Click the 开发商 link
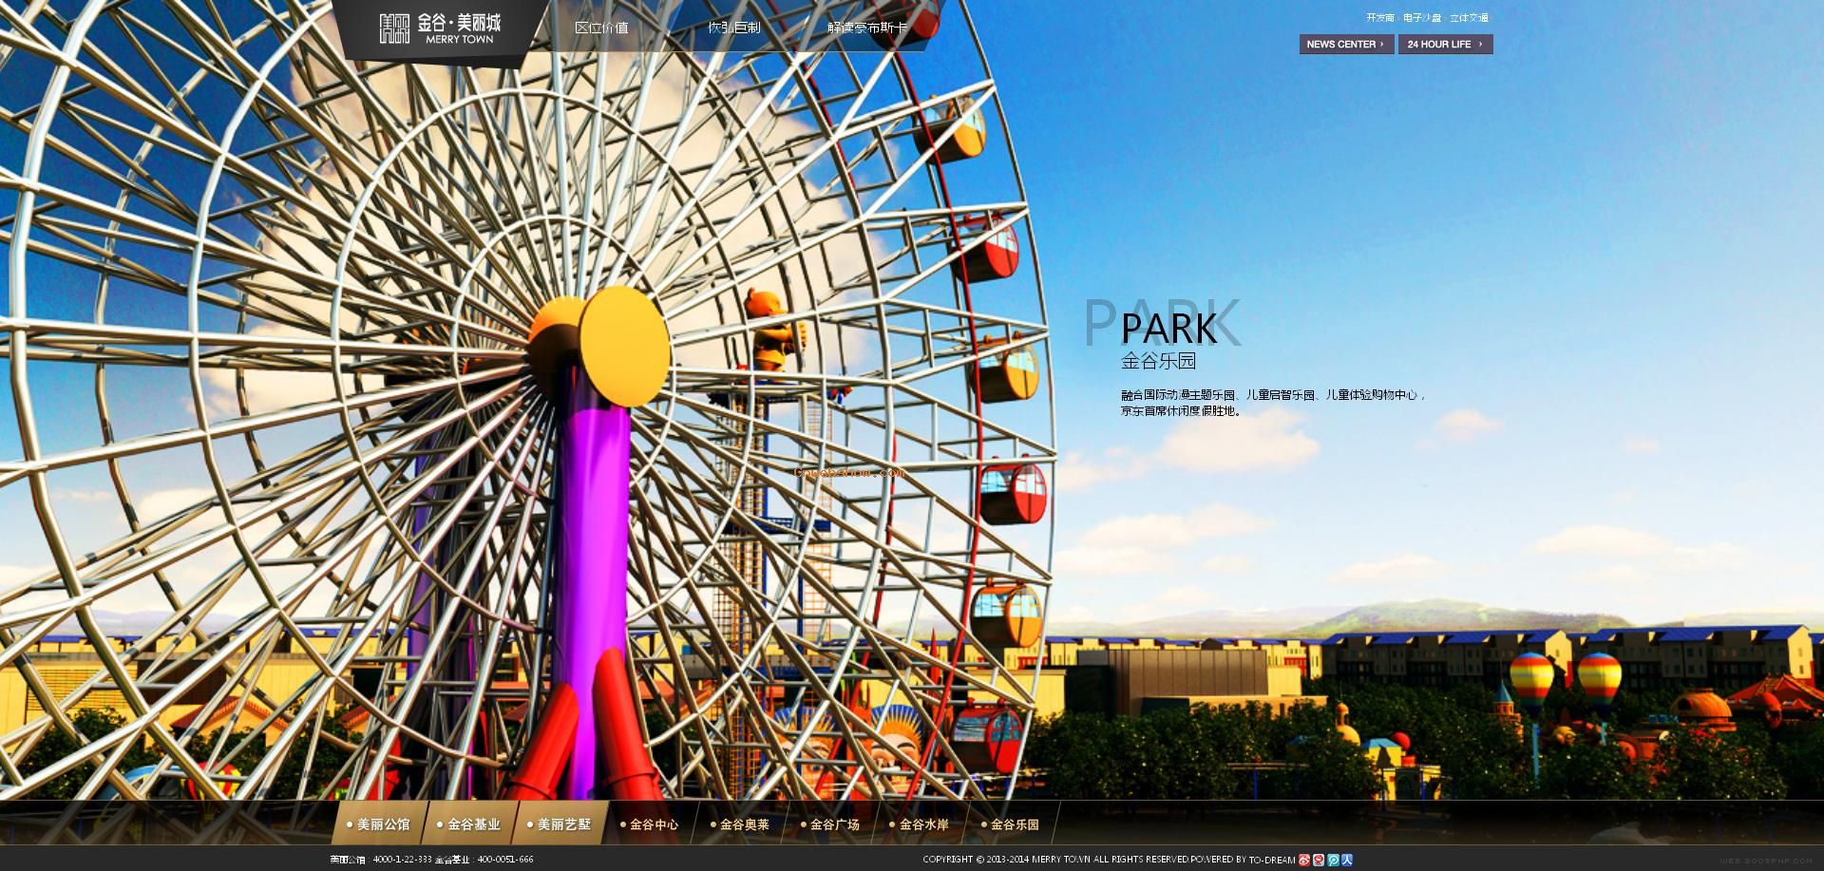Viewport: 1824px width, 871px height. [x=1379, y=18]
